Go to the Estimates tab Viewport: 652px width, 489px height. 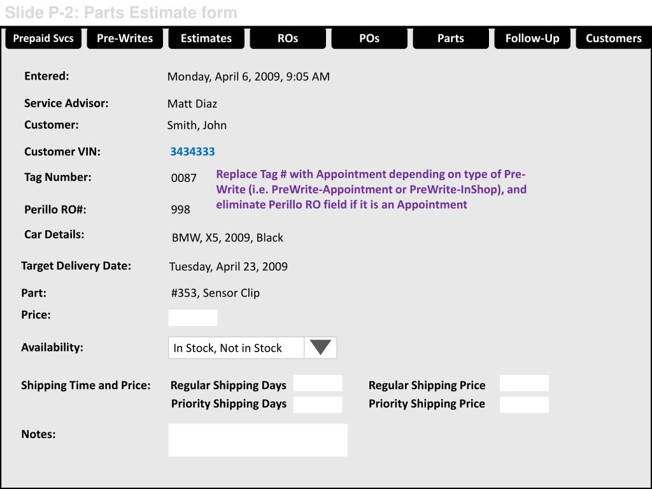206,38
